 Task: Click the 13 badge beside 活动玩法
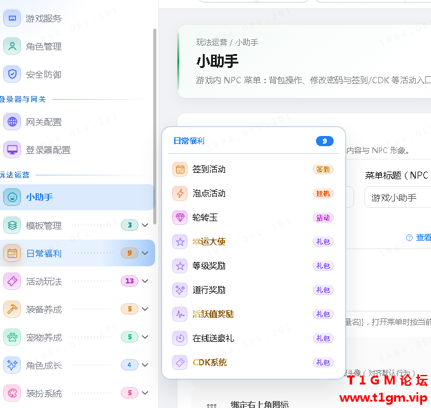[x=130, y=281]
